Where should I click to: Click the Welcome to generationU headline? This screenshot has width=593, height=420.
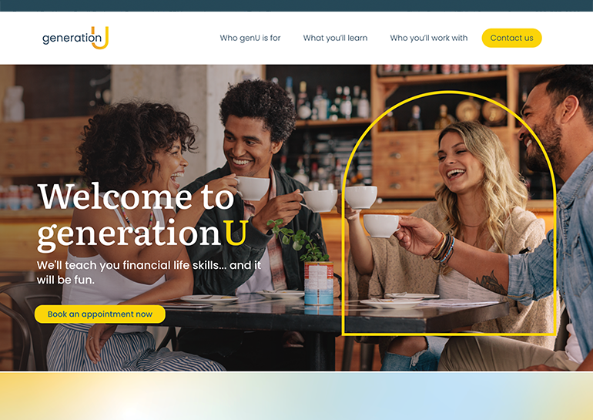(142, 217)
